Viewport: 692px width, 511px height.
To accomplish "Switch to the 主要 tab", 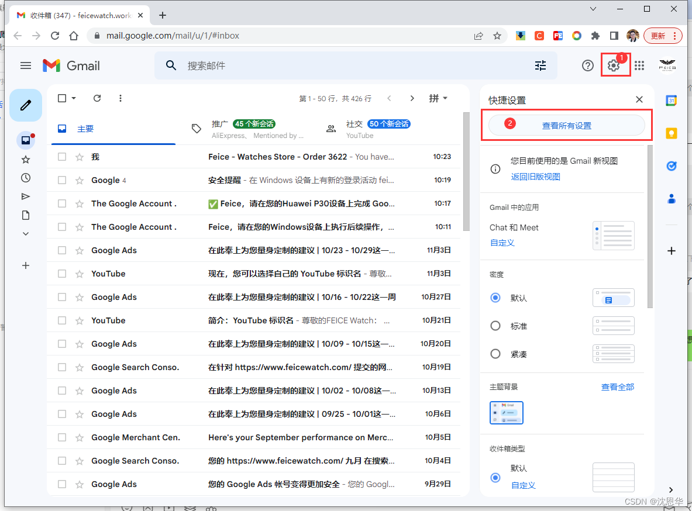I will pos(113,129).
